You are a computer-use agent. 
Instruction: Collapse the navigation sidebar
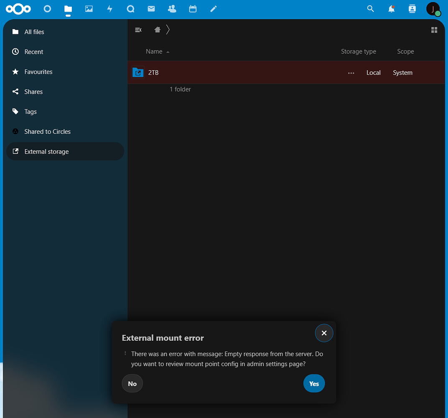coord(138,30)
